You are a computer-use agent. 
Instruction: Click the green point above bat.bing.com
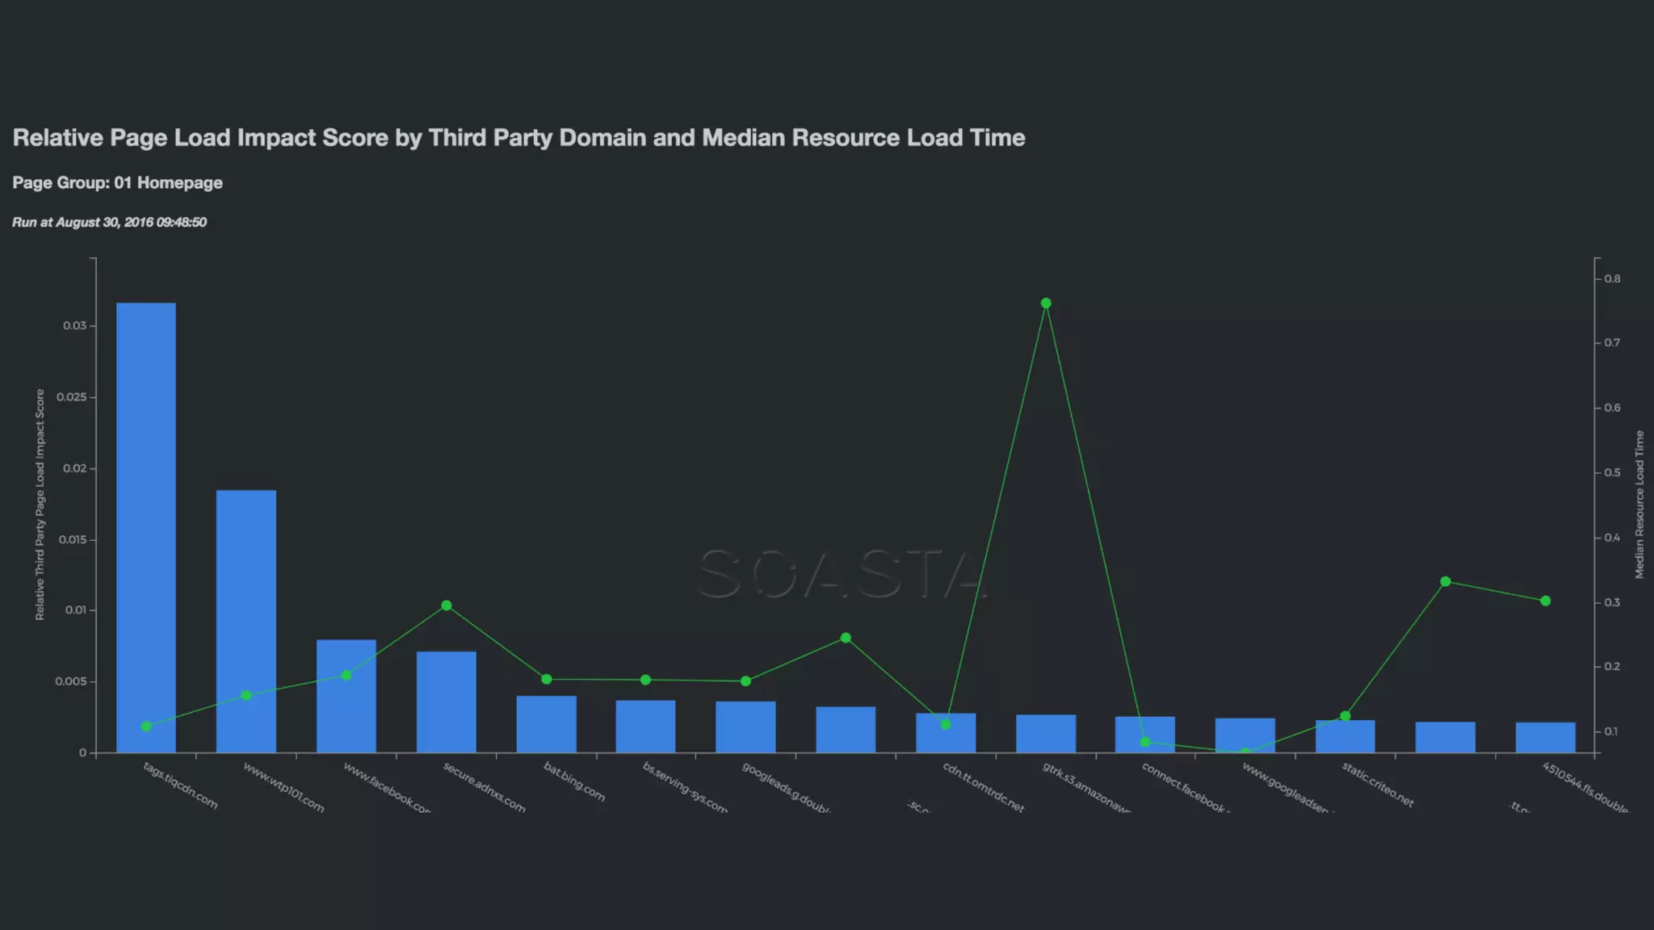coord(547,679)
